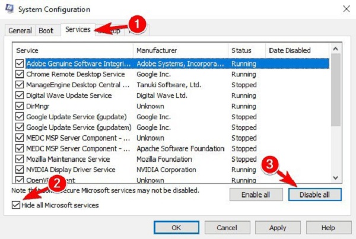Screen dimensions: 356x239
Task: Uncheck Chrome Remote Desktop Service checkbox
Action: point(20,74)
